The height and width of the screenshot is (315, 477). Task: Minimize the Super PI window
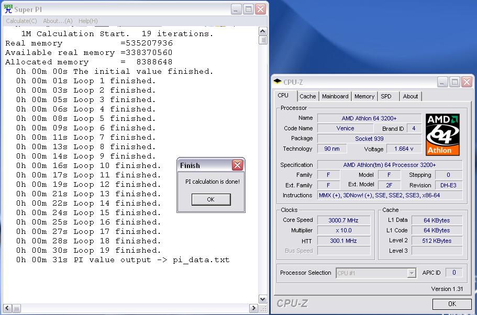pos(236,9)
